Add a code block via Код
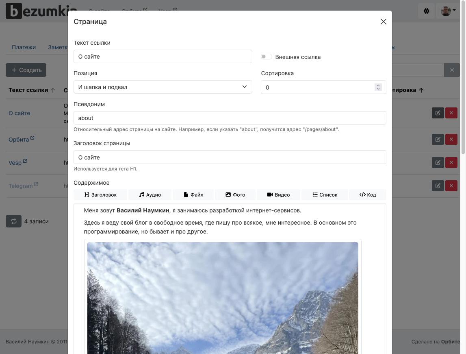Image resolution: width=466 pixels, height=354 pixels. click(x=367, y=195)
